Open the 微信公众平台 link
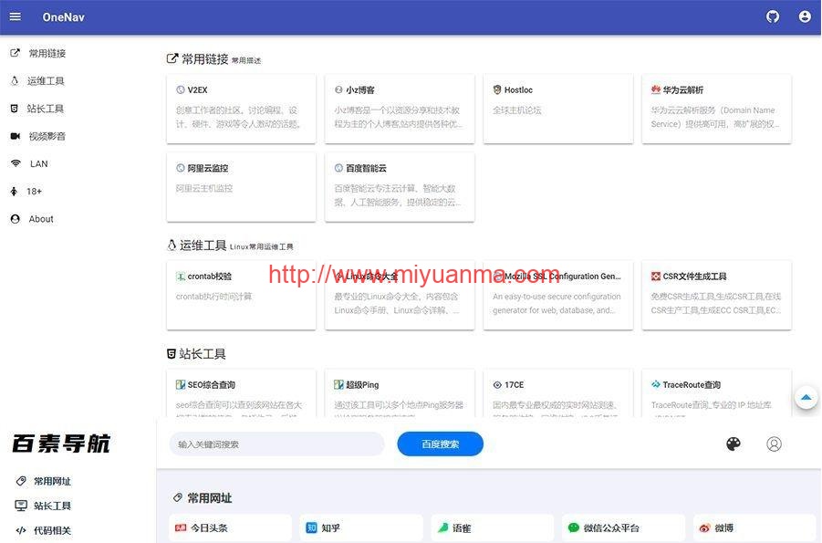The height and width of the screenshot is (543, 822). (x=623, y=527)
